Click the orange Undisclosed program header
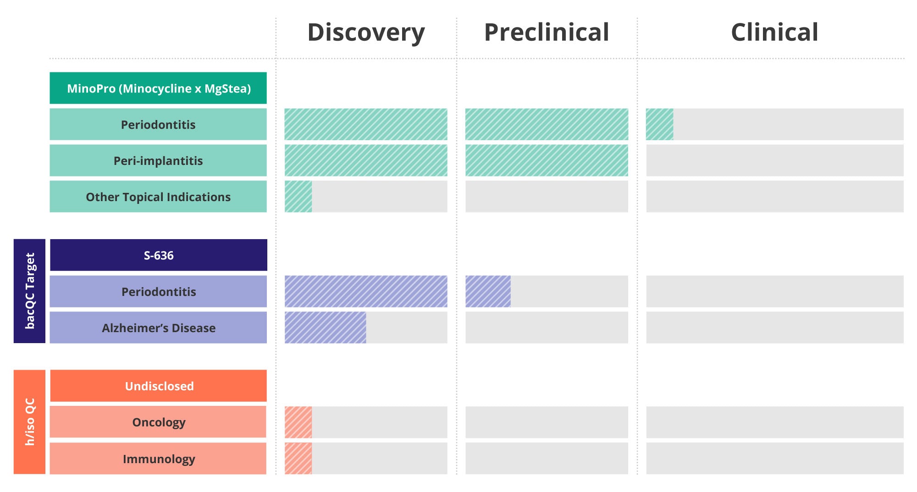Image resolution: width=917 pixels, height=492 pixels. (159, 386)
